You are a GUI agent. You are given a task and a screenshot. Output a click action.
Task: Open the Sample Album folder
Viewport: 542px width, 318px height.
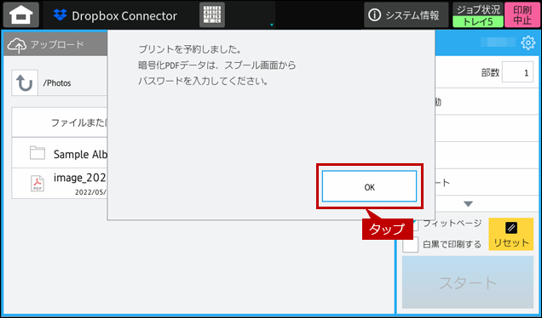click(60, 153)
